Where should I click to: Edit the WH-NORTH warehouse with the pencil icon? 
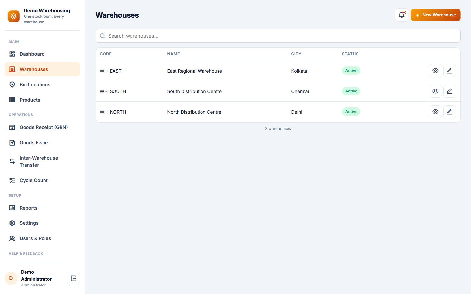[x=450, y=112]
